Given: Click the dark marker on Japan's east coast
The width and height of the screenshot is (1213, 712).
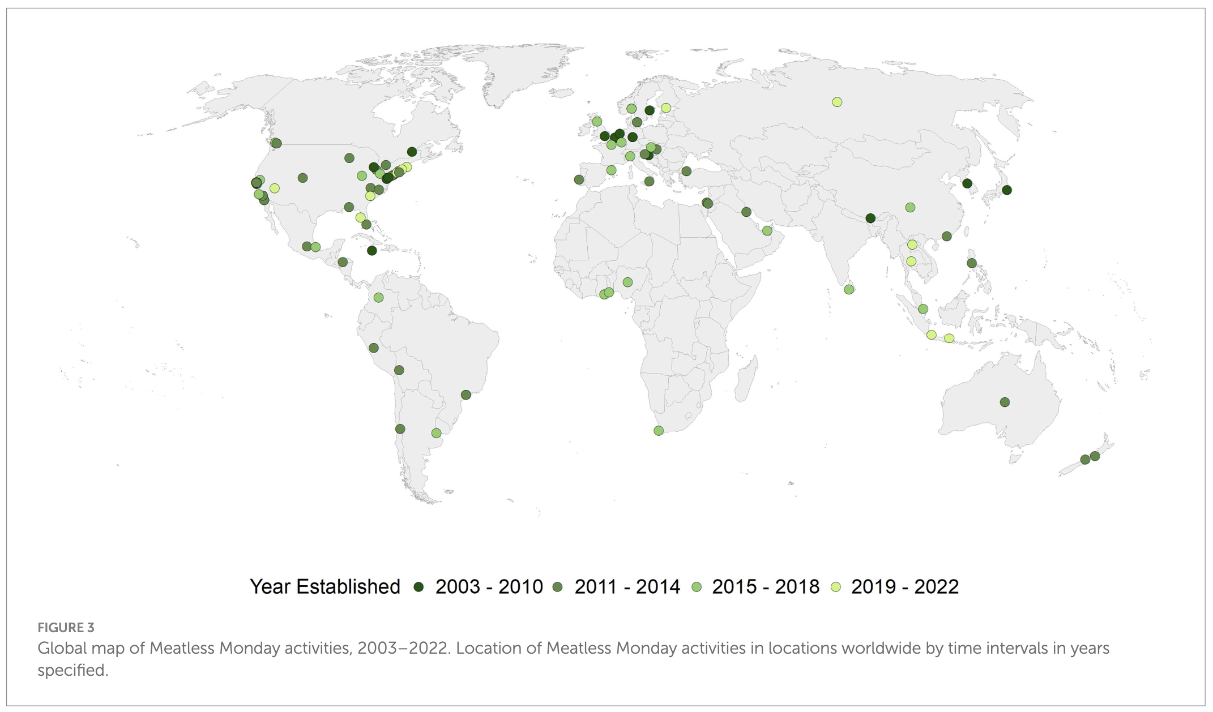Looking at the screenshot, I should point(1006,190).
